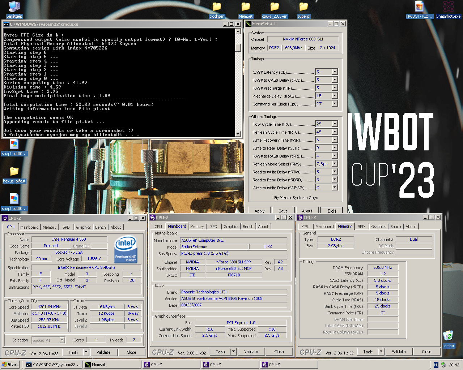Click the DRAM Frequency 506.0 MHz value
This screenshot has width=463, height=370.
[383, 267]
